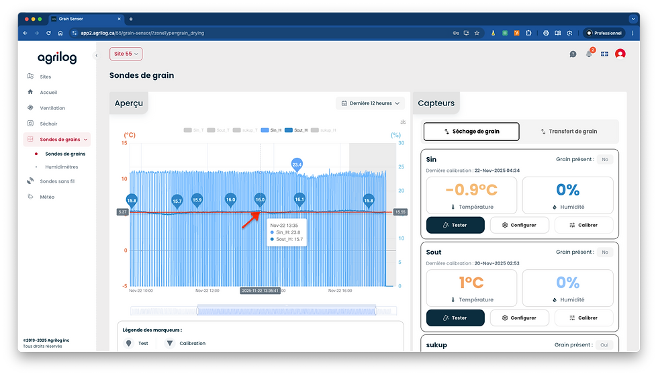Toggle sukup_H series in chart legend
The width and height of the screenshot is (658, 376).
[x=324, y=130]
